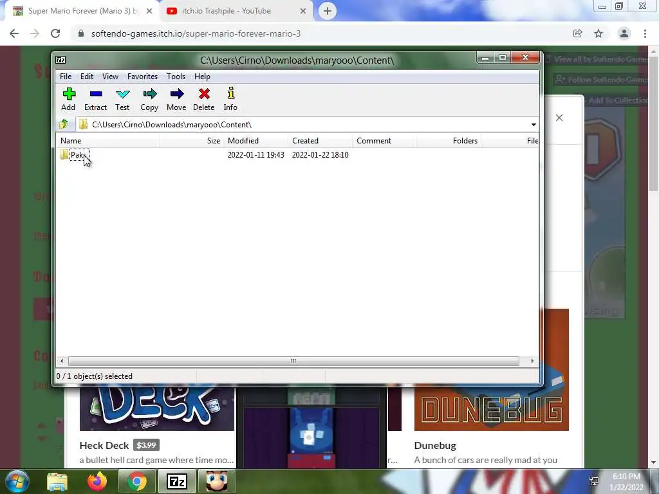The height and width of the screenshot is (494, 659).
Task: Click the Extract toolbar icon
Action: pyautogui.click(x=95, y=100)
